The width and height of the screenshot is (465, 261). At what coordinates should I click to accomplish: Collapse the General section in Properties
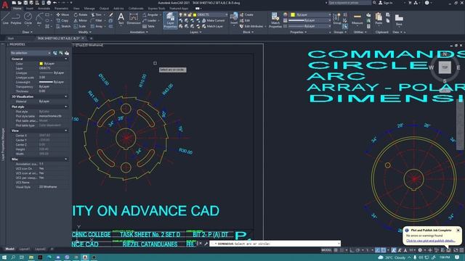66,59
